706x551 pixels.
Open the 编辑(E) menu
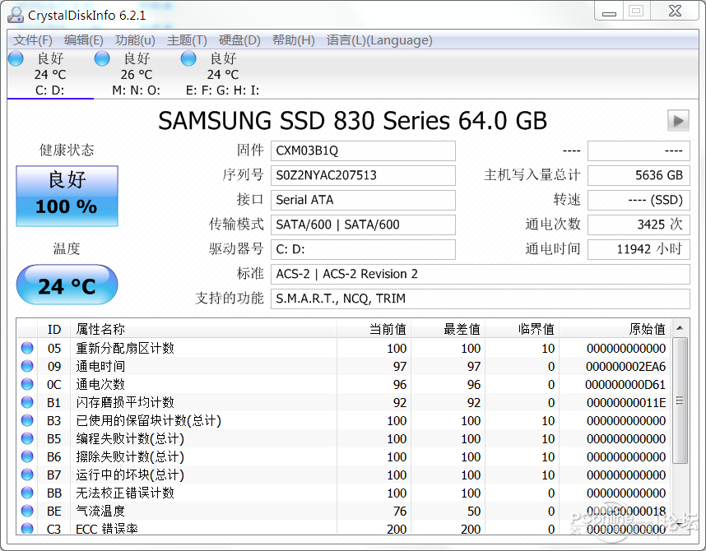point(84,40)
